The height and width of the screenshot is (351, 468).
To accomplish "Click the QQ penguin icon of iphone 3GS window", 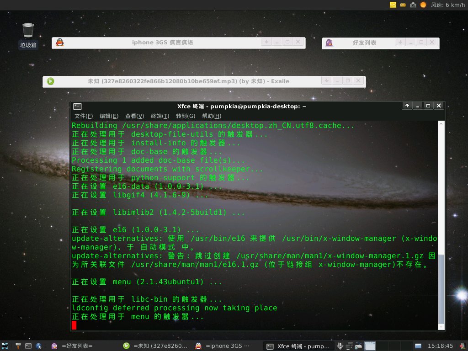I will tap(60, 43).
